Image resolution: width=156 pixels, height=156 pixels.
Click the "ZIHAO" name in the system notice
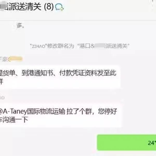pyautogui.click(x=38, y=46)
